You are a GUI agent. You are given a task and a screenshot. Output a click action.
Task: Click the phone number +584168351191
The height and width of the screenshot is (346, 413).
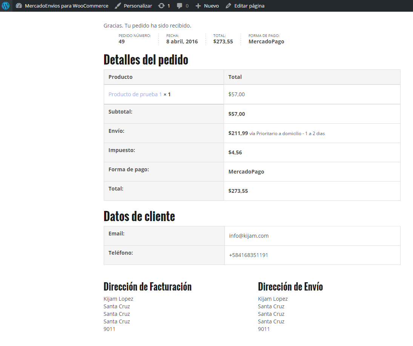click(x=249, y=255)
